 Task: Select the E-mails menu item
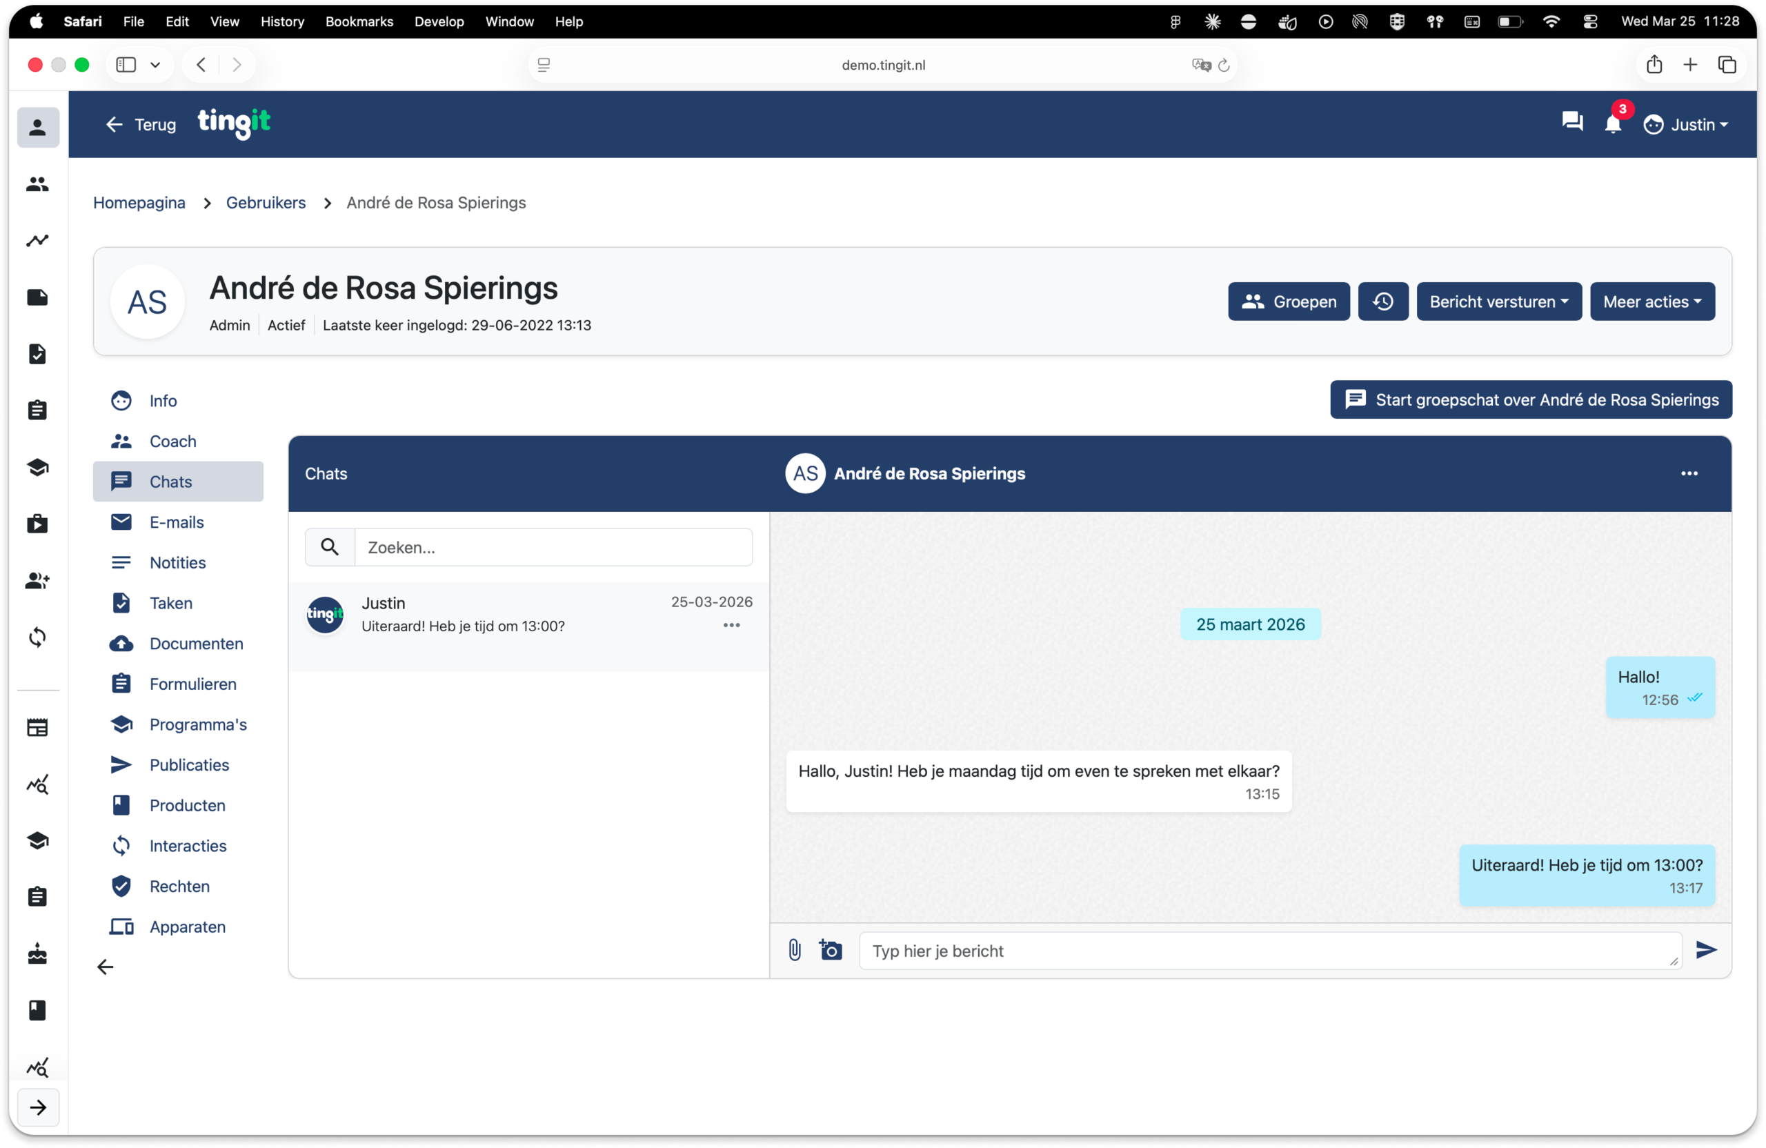coord(178,522)
